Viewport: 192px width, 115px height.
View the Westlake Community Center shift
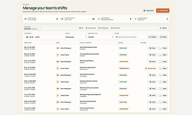152,88
